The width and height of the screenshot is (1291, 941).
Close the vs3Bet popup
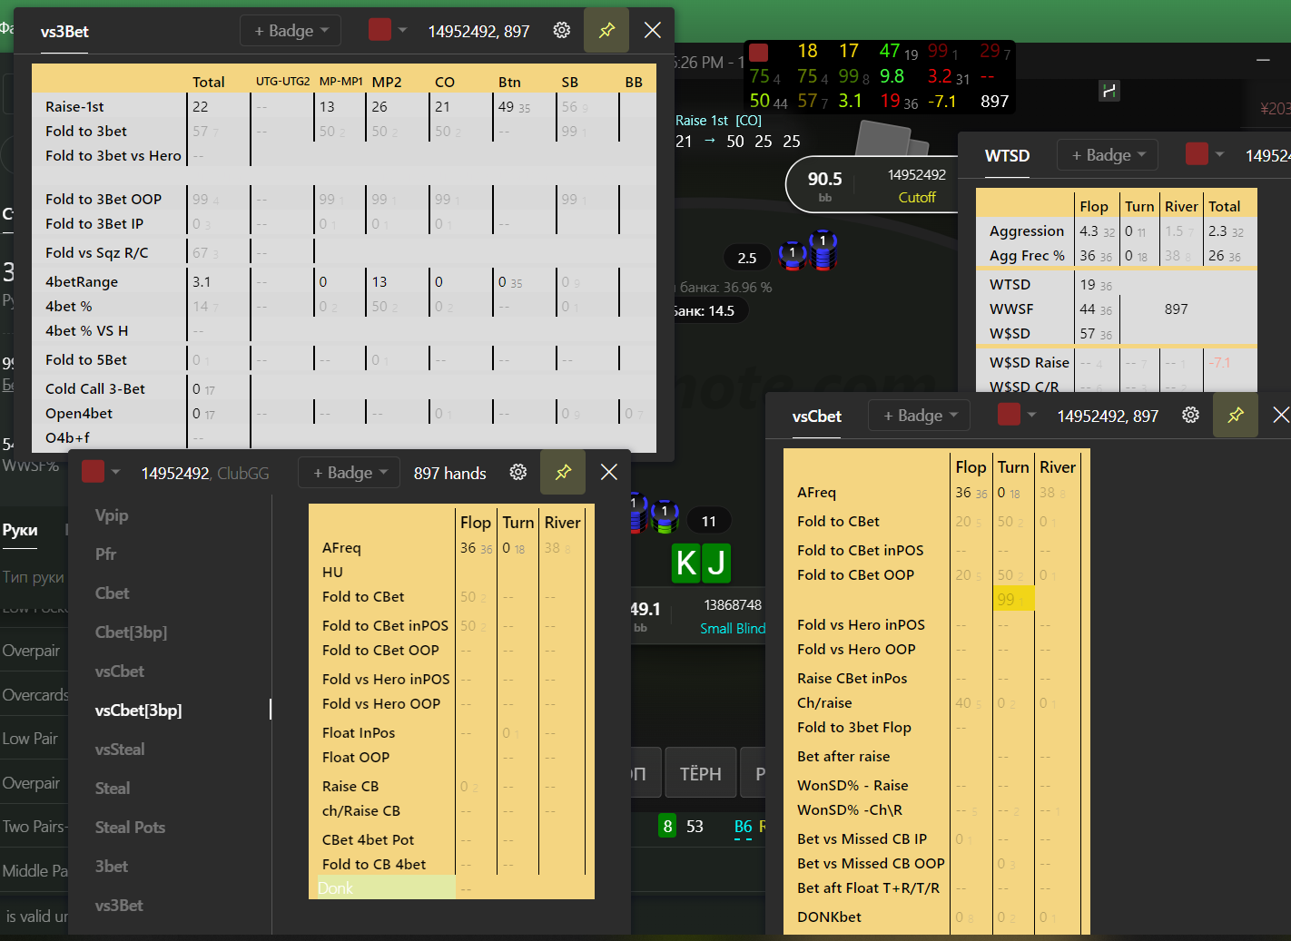[x=652, y=30]
